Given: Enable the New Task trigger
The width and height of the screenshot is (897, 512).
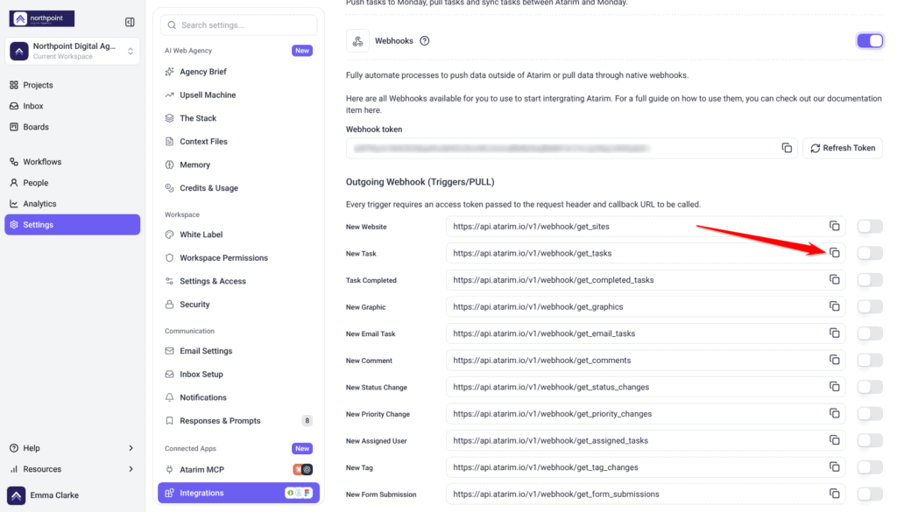Looking at the screenshot, I should 870,253.
